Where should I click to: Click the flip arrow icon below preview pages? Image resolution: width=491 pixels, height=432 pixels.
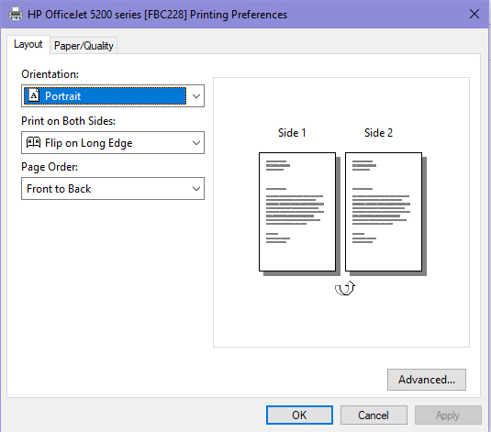click(345, 288)
